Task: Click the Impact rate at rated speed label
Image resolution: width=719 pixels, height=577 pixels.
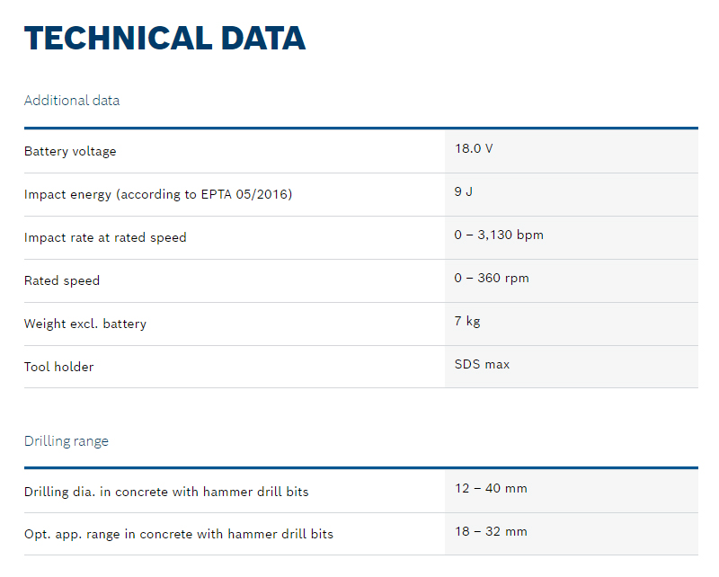Action: pyautogui.click(x=105, y=237)
